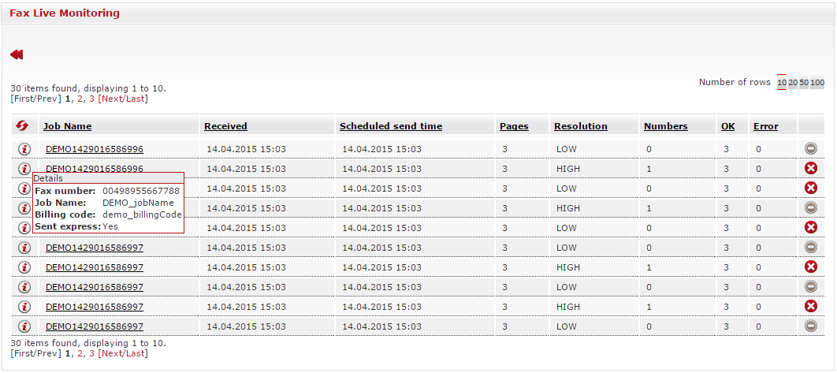Click the refresh icon in table header
The width and height of the screenshot is (837, 373).
(x=22, y=125)
